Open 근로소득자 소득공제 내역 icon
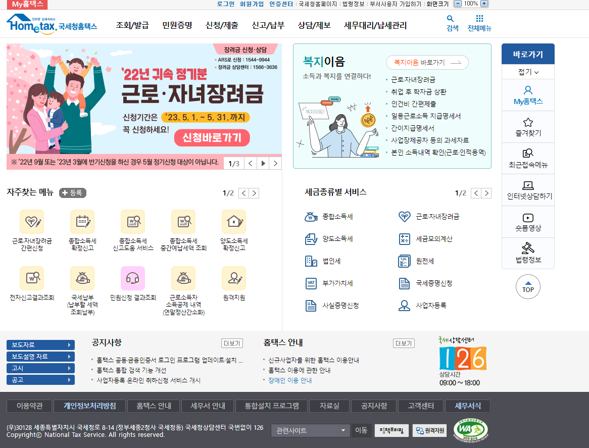Viewport: 589px width, 448px height. tap(183, 278)
